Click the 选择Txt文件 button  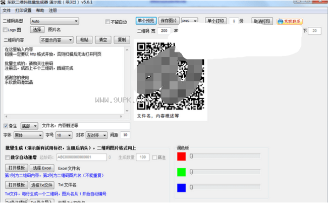coord(42,185)
